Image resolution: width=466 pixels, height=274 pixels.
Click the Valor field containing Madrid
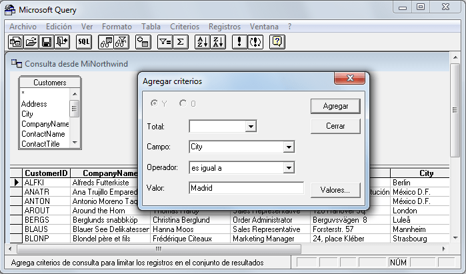pos(247,188)
